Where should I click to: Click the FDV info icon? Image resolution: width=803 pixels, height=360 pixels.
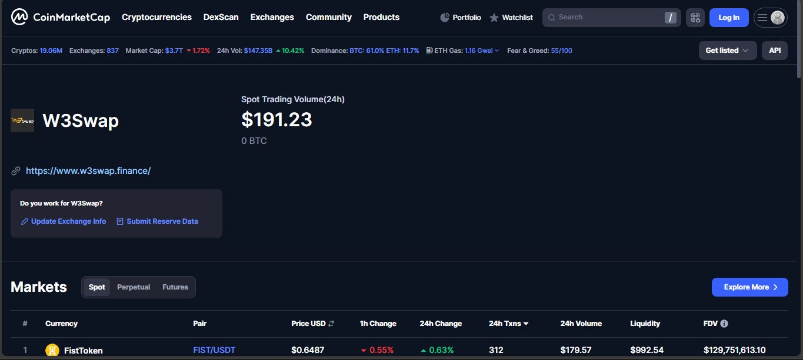point(724,324)
